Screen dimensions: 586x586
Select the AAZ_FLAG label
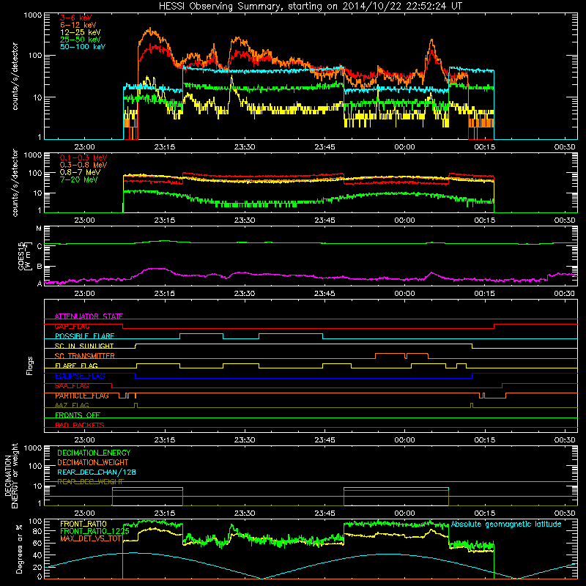click(72, 405)
